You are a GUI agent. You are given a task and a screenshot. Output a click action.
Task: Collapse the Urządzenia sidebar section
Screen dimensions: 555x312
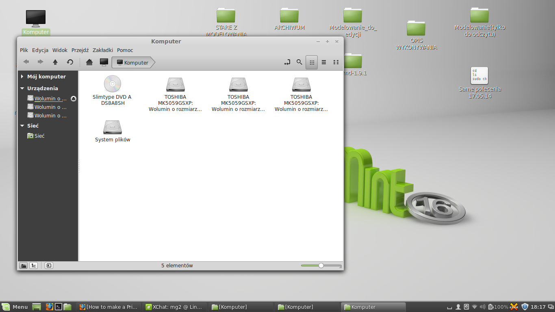(22, 88)
